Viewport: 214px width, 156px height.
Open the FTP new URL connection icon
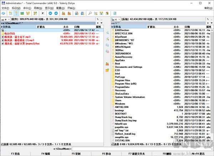pyautogui.click(x=82, y=13)
